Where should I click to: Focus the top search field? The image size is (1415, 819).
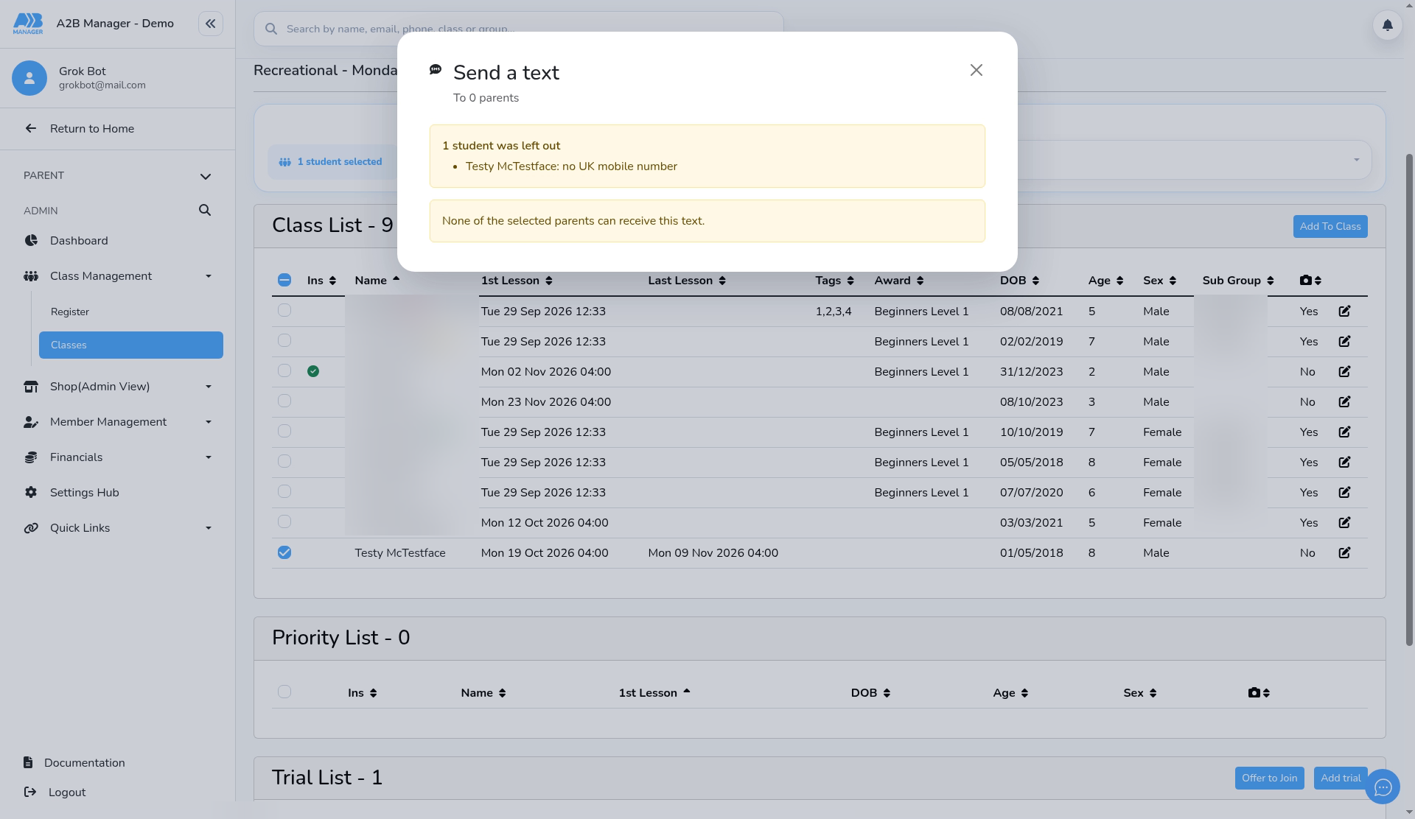(x=519, y=29)
